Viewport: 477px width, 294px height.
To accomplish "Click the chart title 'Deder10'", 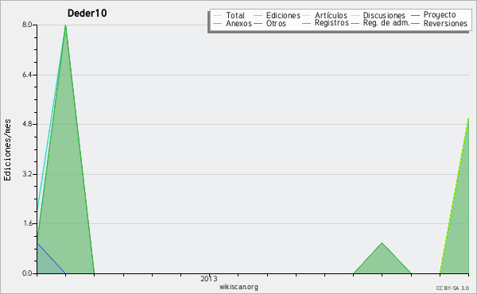I will coord(87,13).
